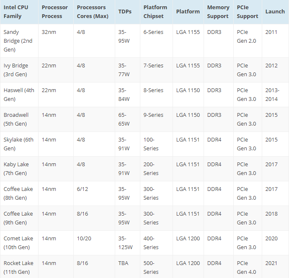Click the '10/20' cores value
Image resolution: width=289 pixels, height=278 pixels.
(84, 238)
